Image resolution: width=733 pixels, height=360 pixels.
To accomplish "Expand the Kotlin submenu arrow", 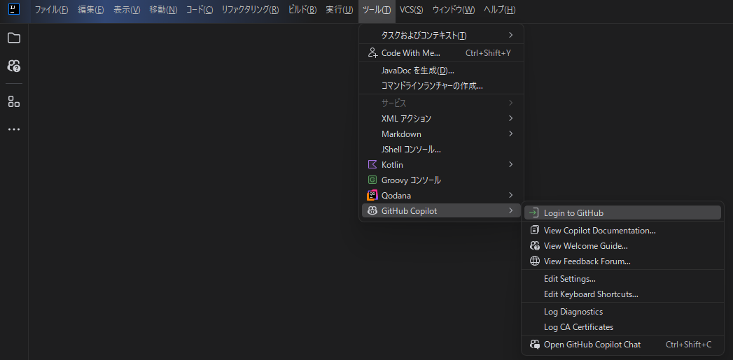I will 511,164.
